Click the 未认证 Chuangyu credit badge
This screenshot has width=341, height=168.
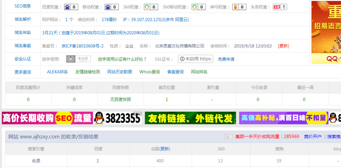click(x=79, y=59)
